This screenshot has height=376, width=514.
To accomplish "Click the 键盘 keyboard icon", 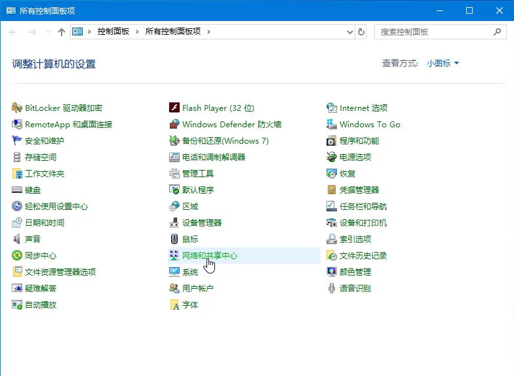I will click(17, 190).
